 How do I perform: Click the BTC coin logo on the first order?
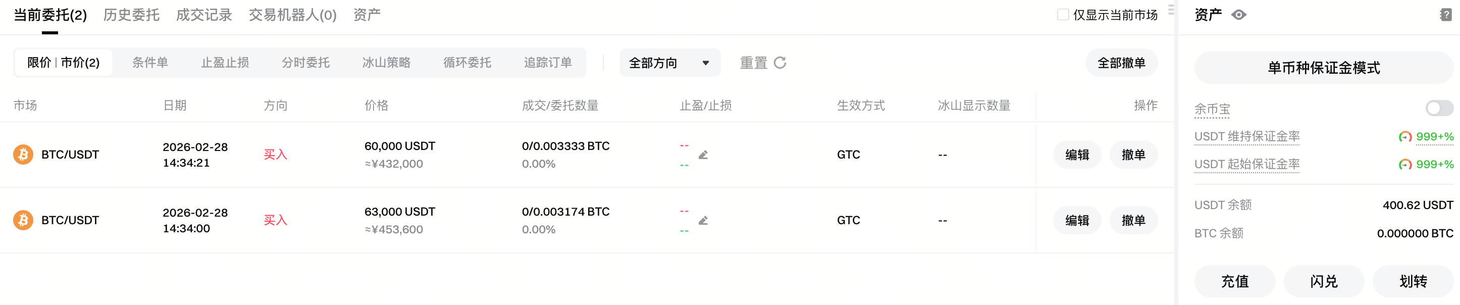23,154
